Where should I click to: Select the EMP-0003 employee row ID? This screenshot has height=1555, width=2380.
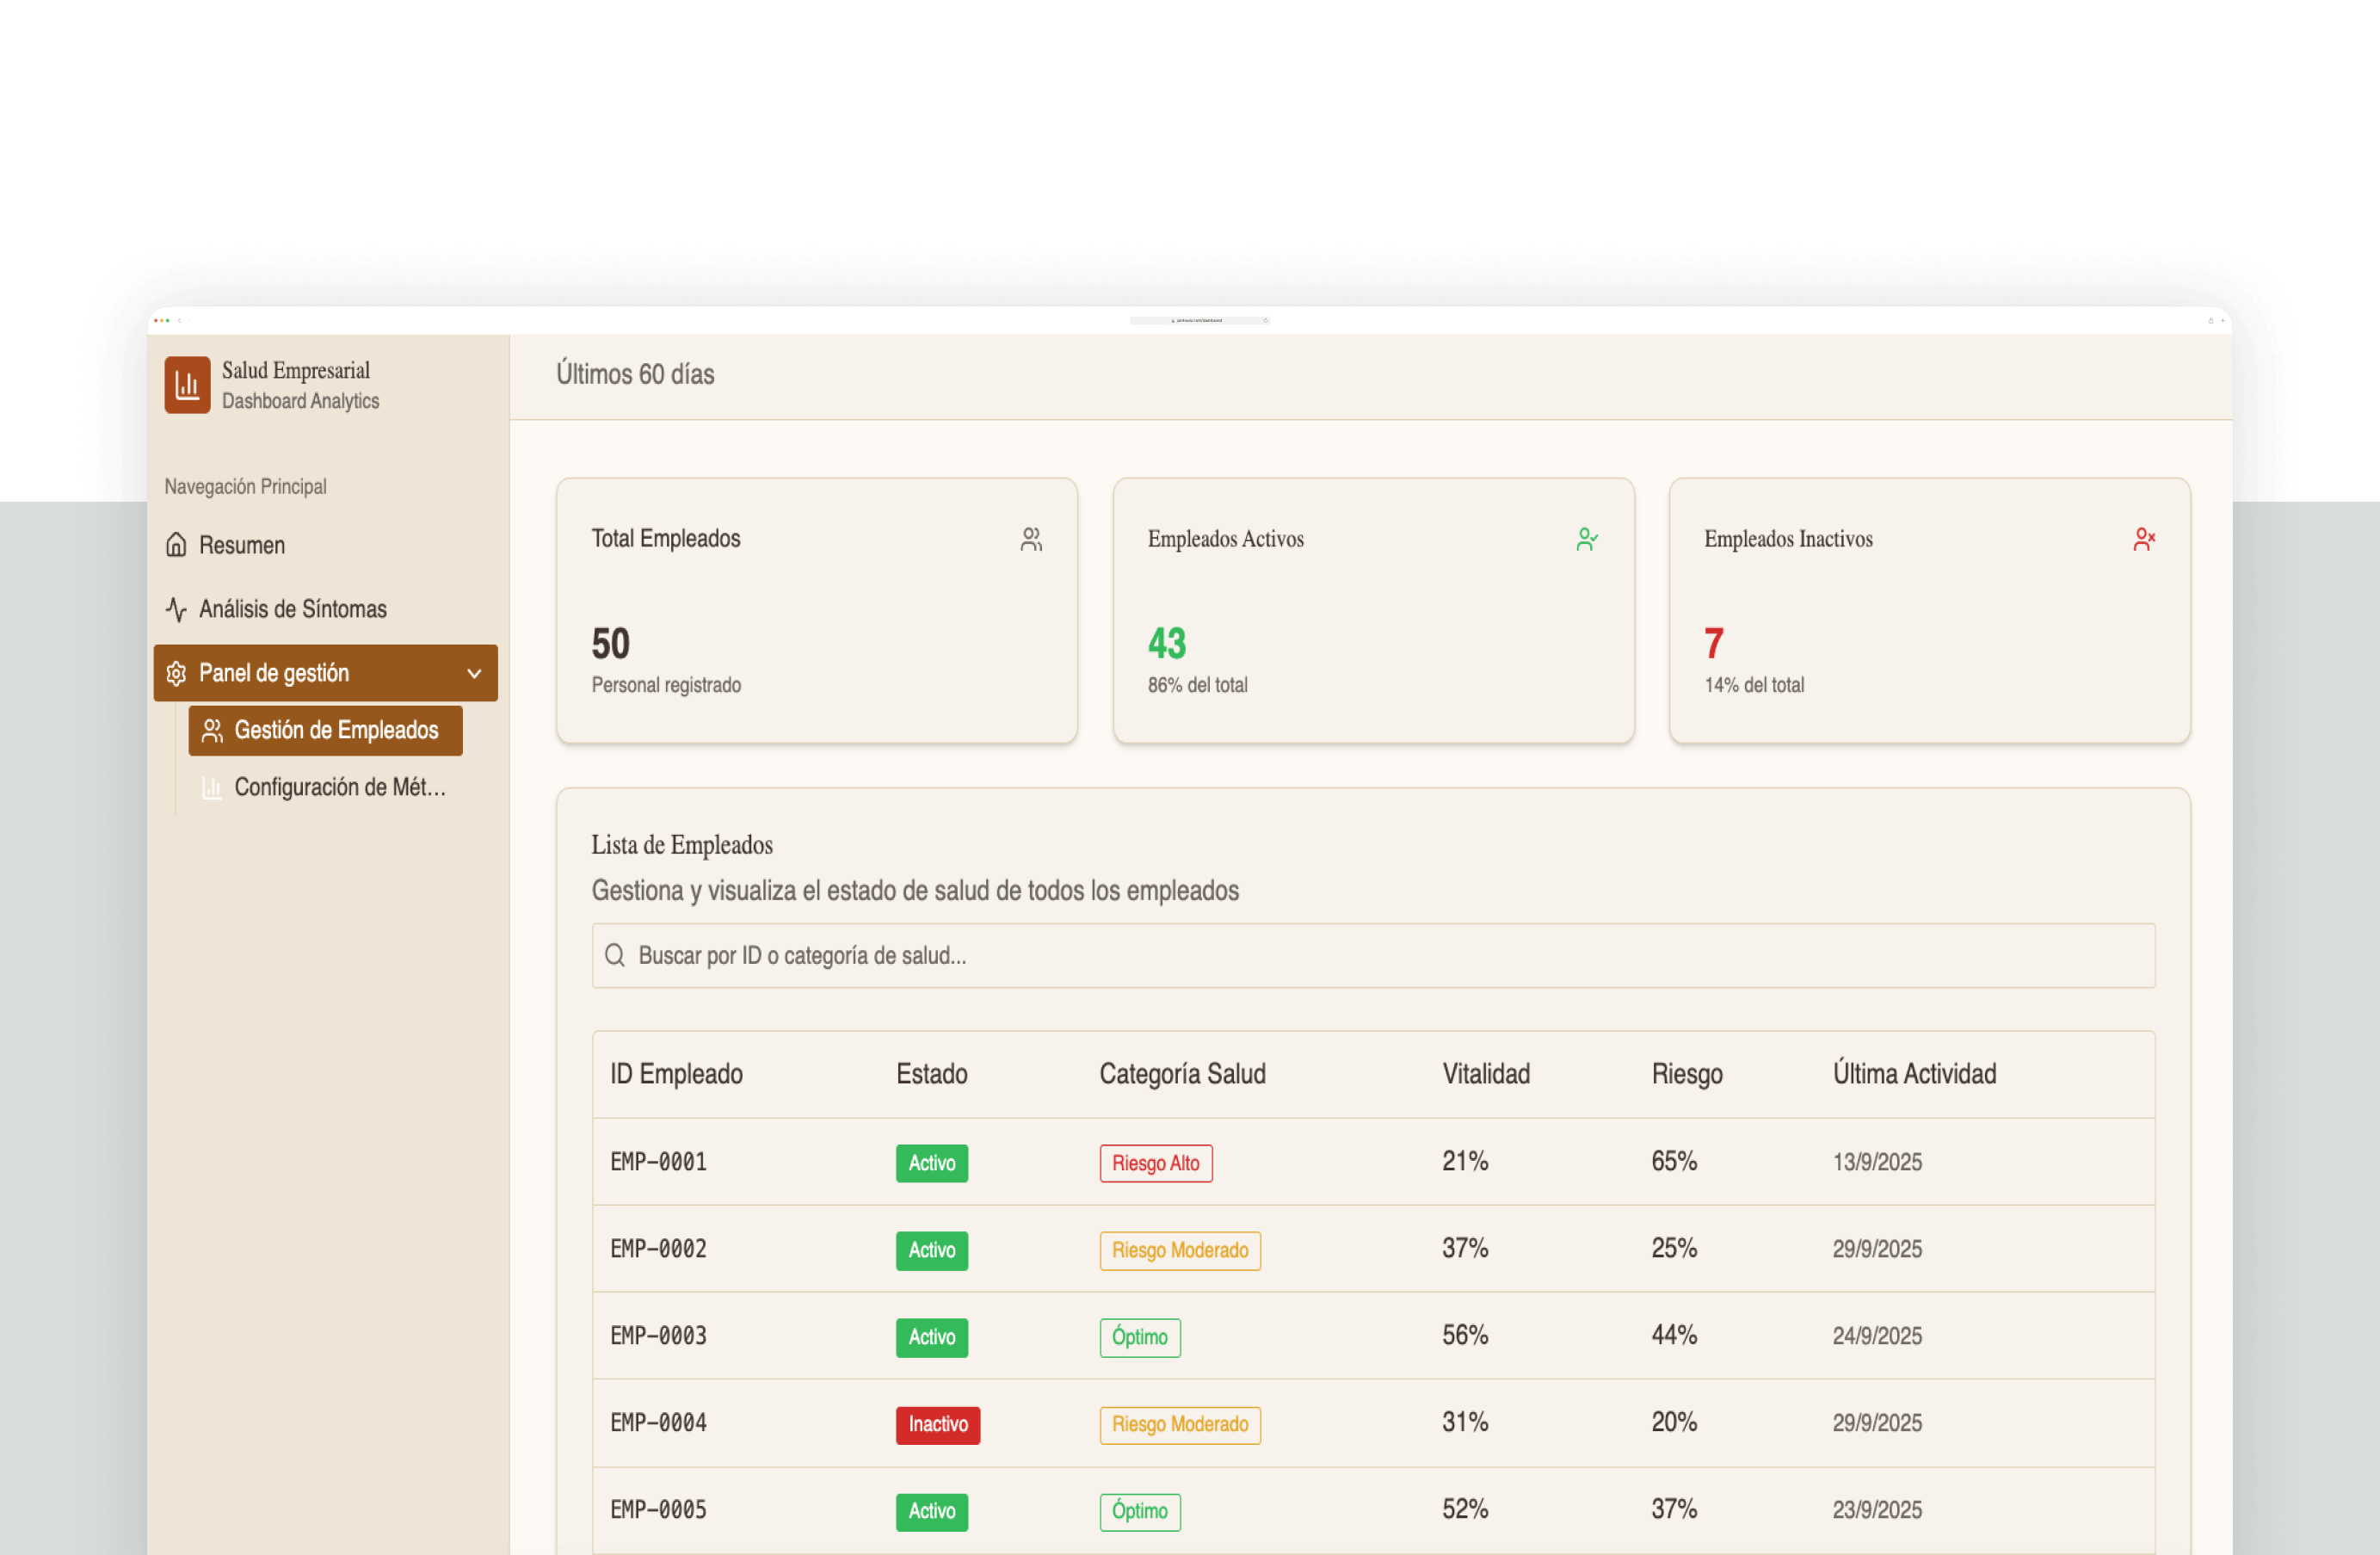point(658,1336)
